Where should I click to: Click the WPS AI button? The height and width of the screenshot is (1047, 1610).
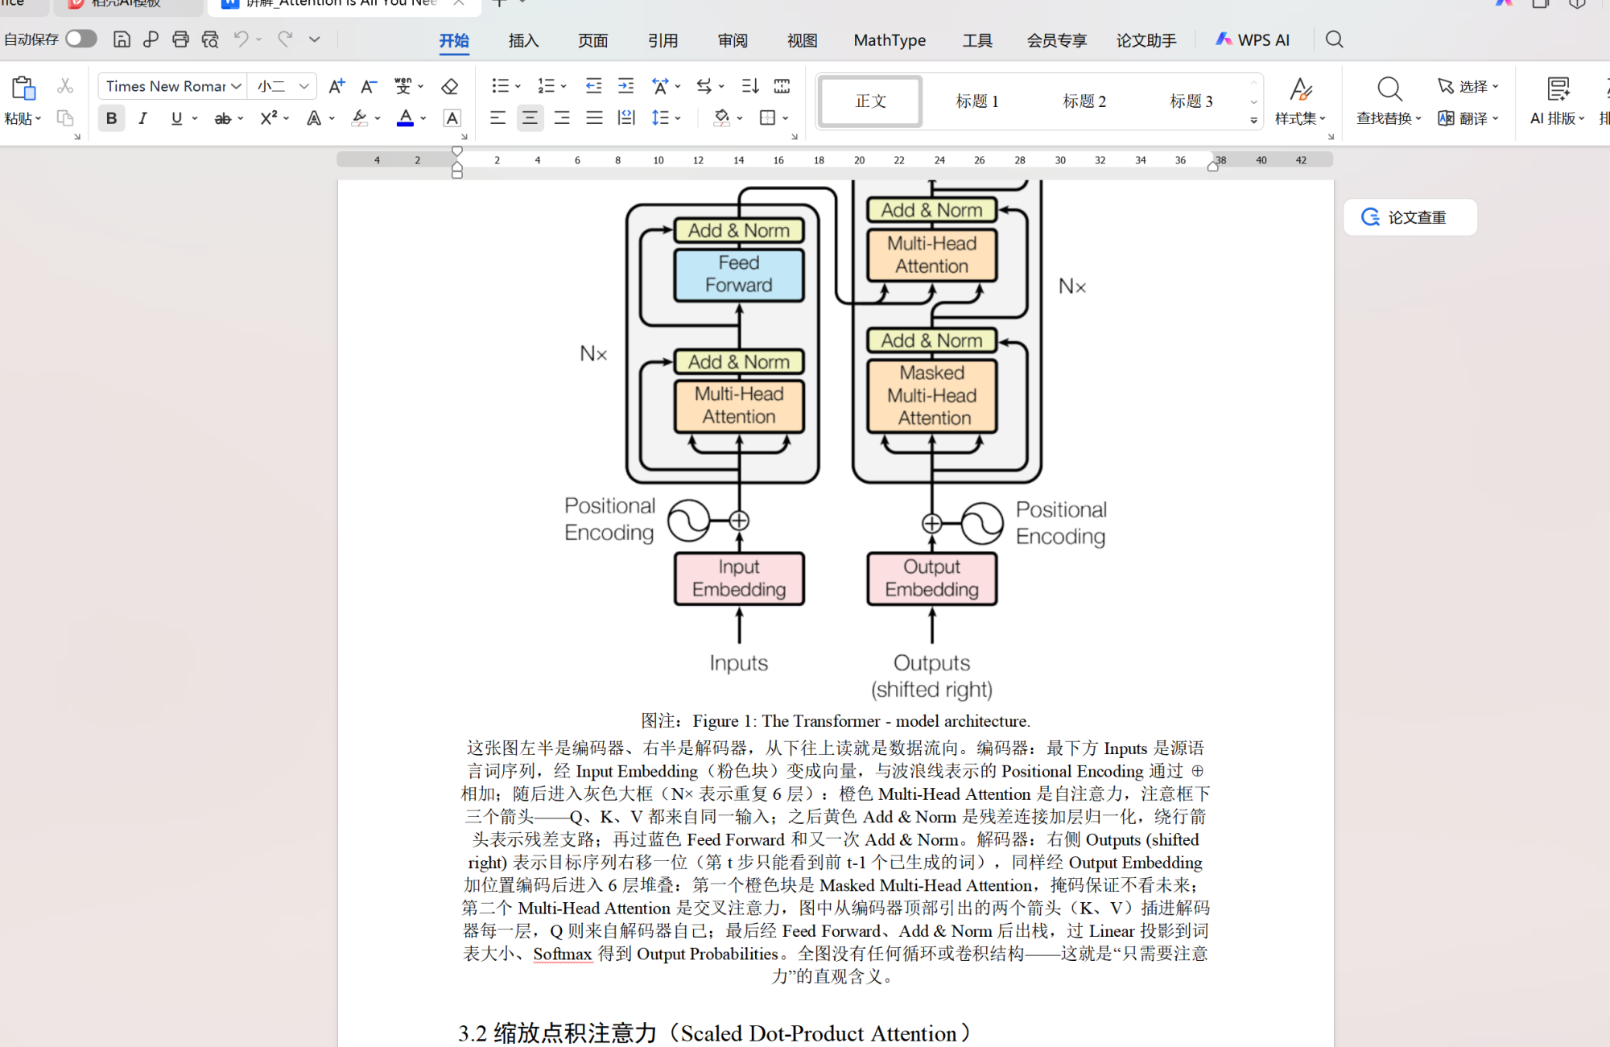point(1253,40)
